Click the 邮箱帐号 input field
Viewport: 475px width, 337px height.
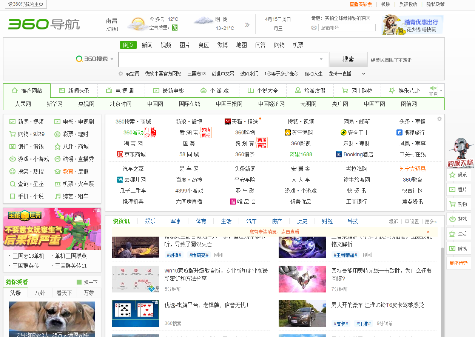coord(347,28)
